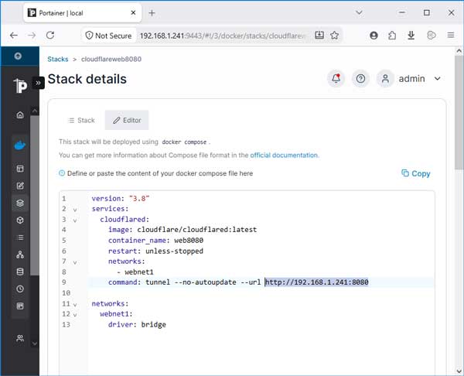Collapse the cloudflared fold on line 3

coord(75,220)
